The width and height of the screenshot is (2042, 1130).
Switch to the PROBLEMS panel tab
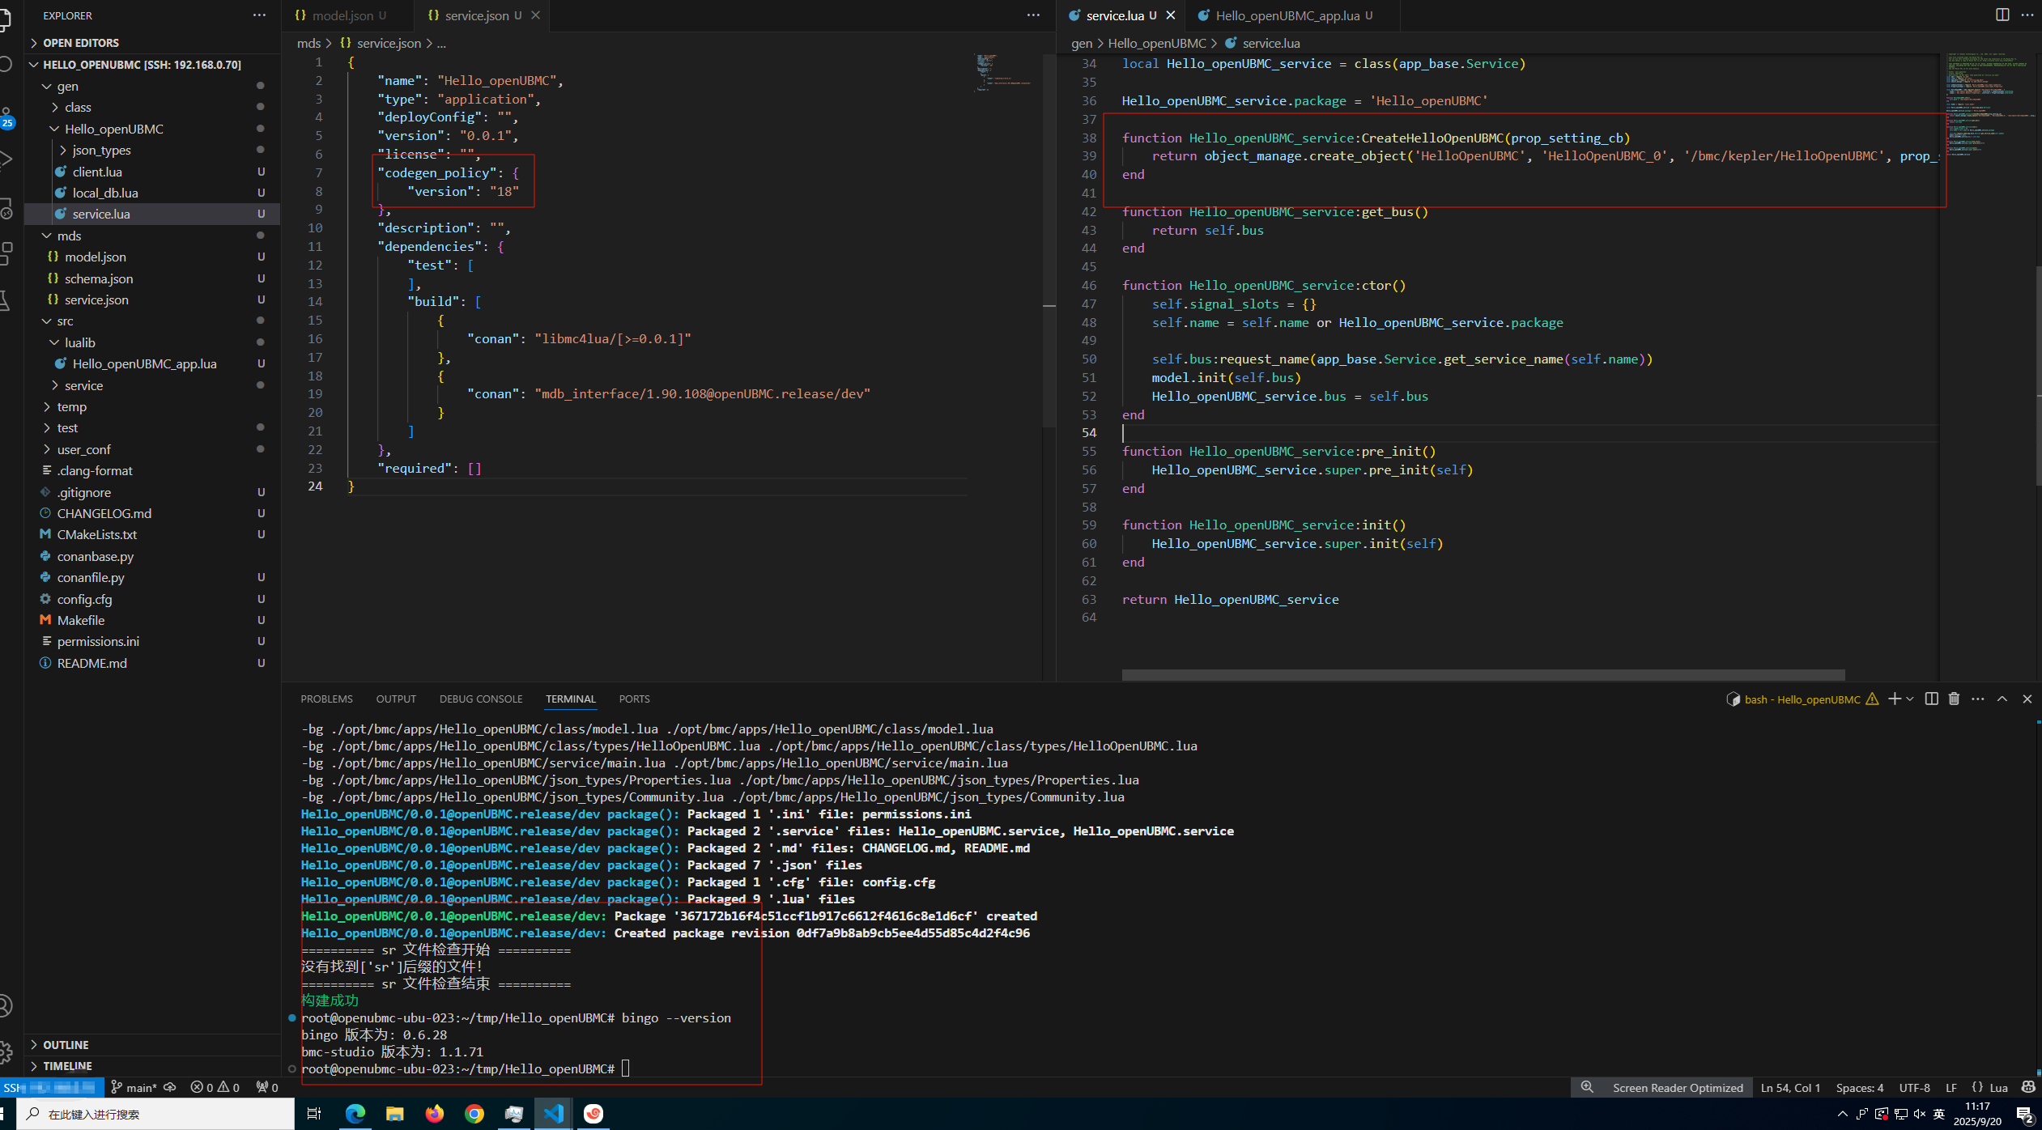coord(326,699)
